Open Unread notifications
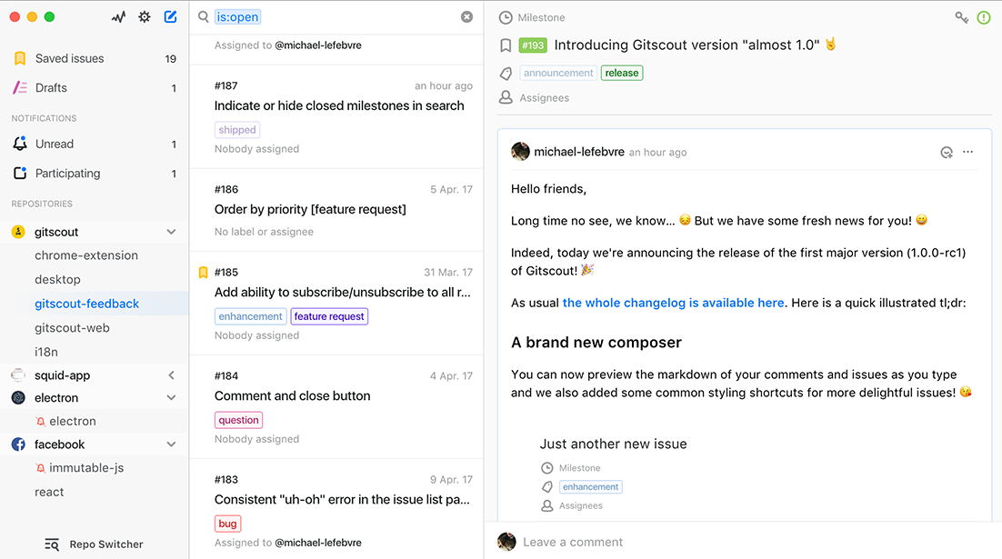 pos(55,144)
